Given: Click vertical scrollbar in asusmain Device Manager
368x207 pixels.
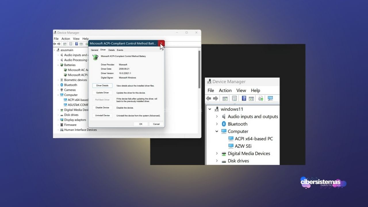Looking at the screenshot, I should point(199,69).
